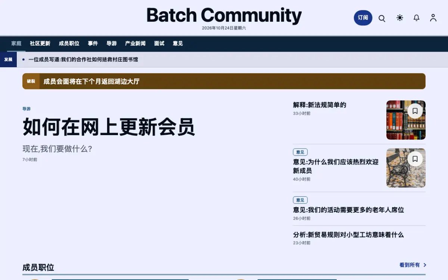The image size is (448, 280).
Task: Click the subheading 现在,我们要做什么?
Action: click(57, 149)
